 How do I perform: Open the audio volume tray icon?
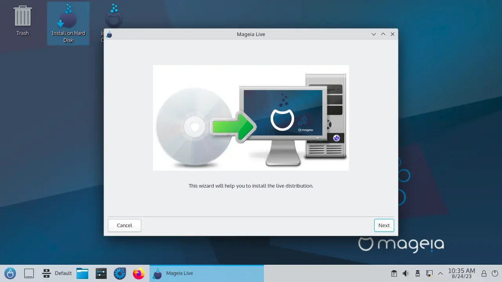click(406, 273)
